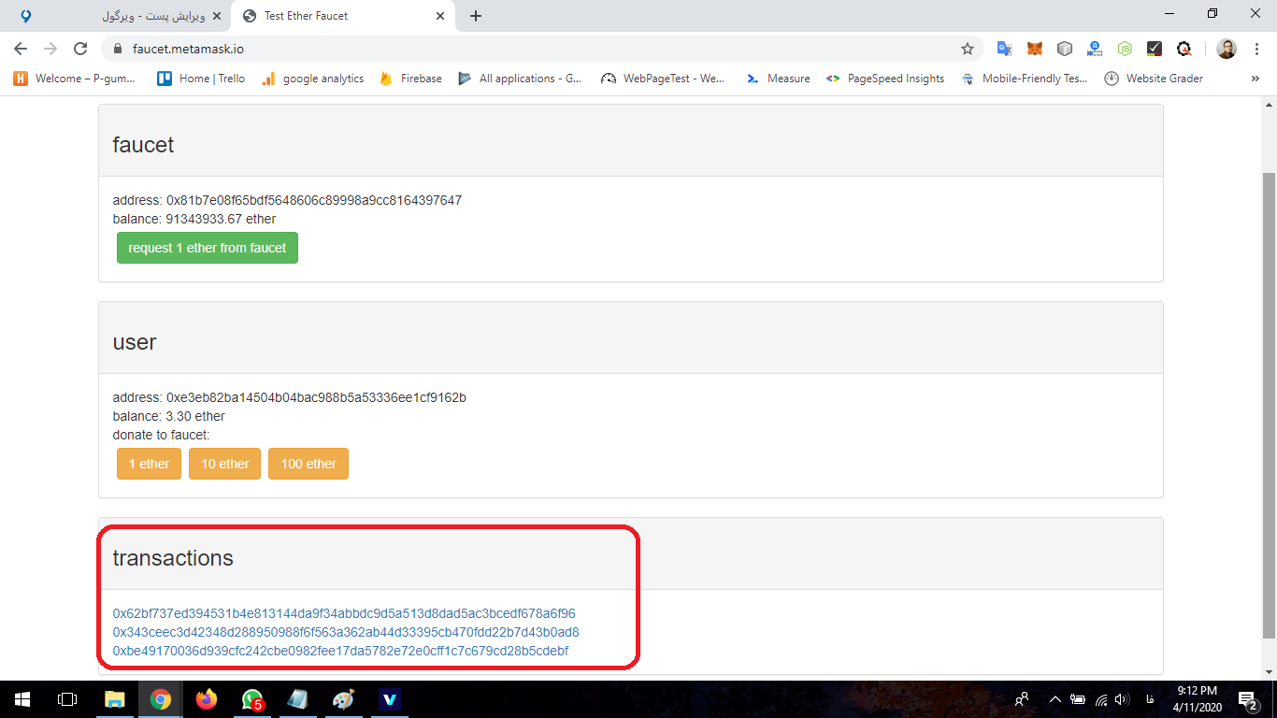Bookmark this page with the star icon
1277x718 pixels.
click(x=968, y=49)
